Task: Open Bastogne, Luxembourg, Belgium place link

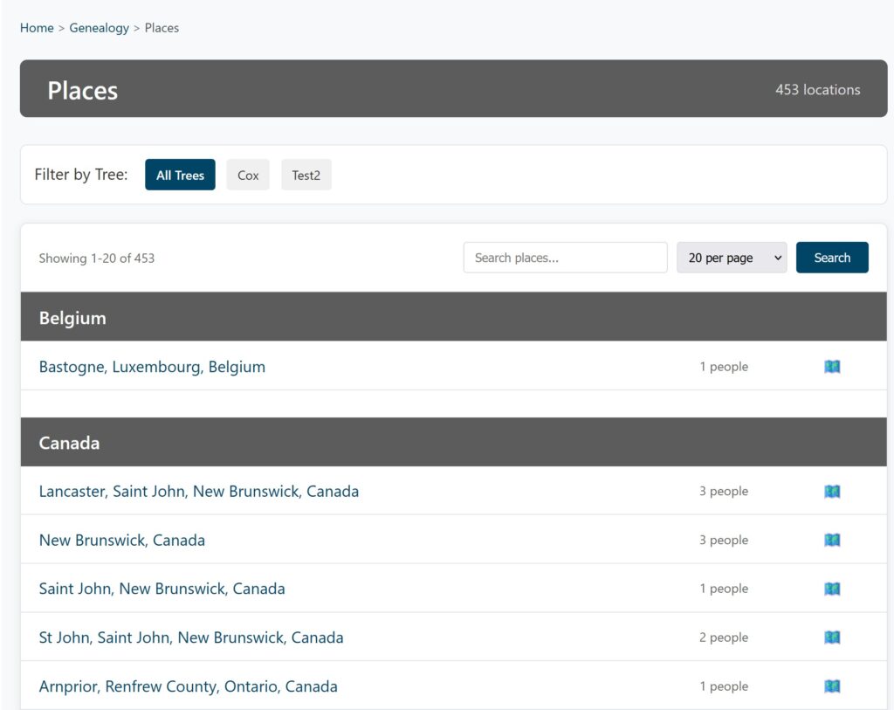Action: coord(152,367)
